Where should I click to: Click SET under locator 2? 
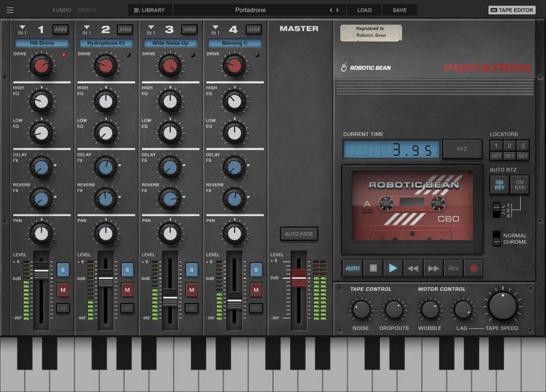(x=509, y=156)
